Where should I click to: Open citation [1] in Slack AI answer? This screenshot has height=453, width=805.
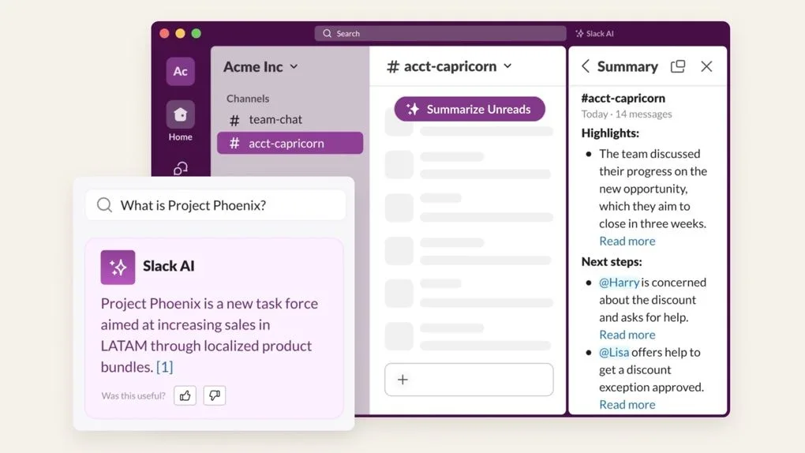(165, 367)
